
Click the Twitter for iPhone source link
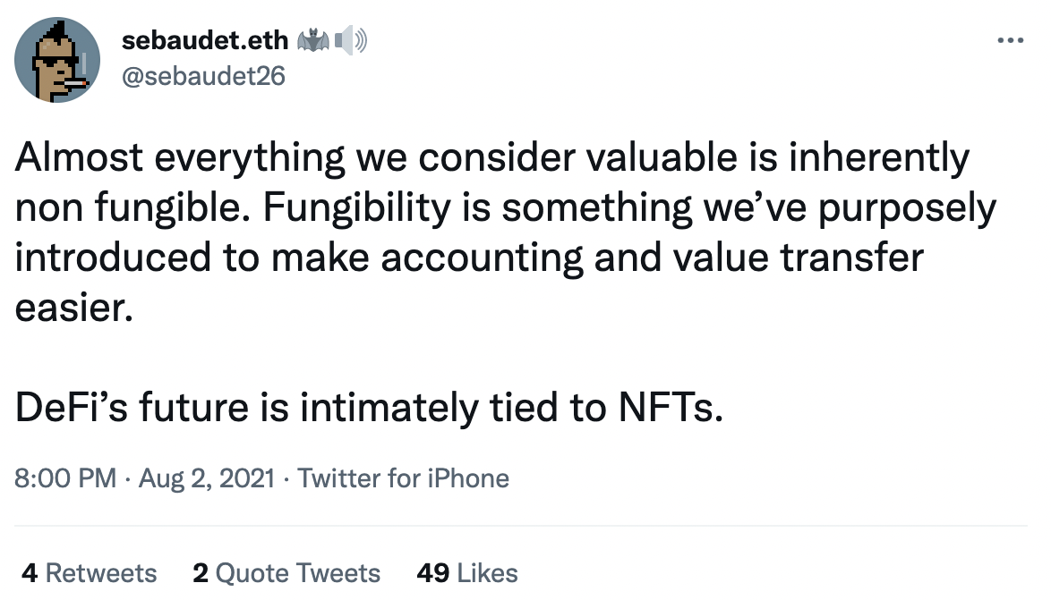click(x=403, y=478)
